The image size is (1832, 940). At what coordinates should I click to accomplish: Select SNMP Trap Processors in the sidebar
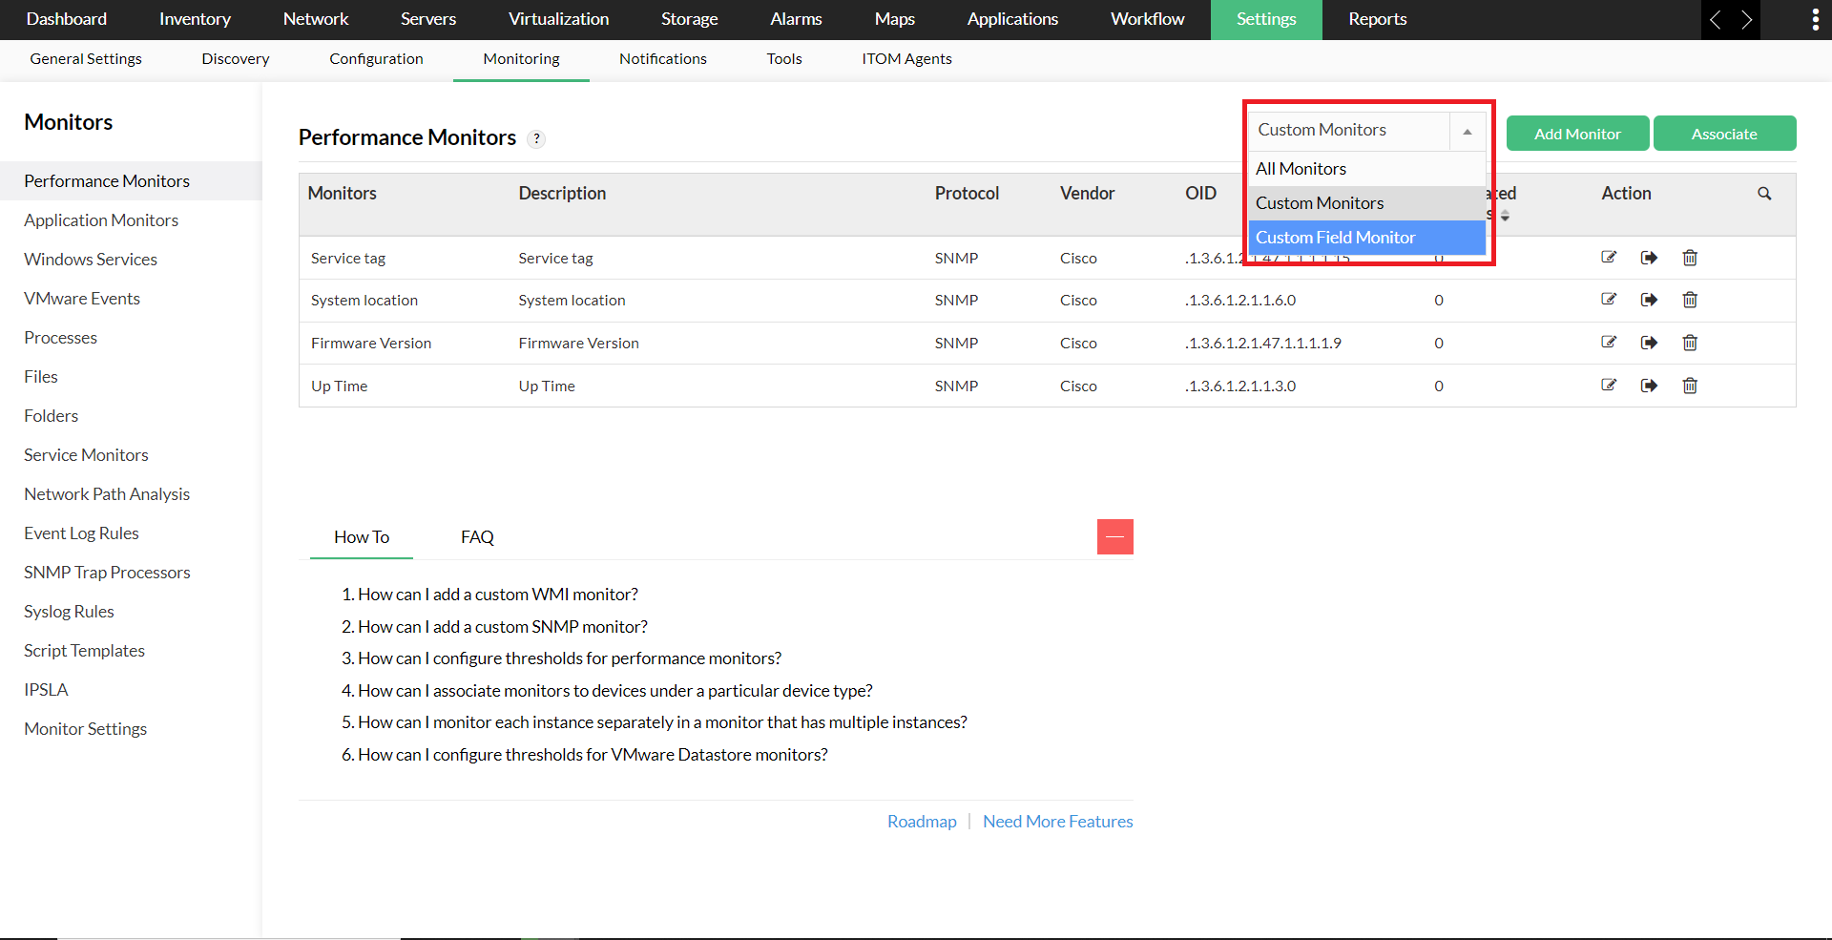point(107,572)
